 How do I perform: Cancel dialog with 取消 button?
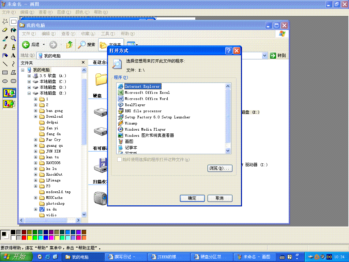pos(220,198)
